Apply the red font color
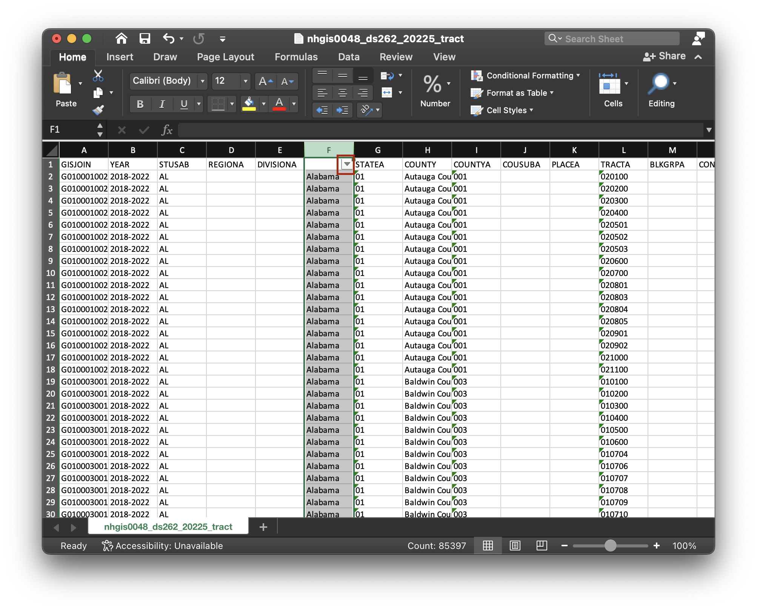Screen dimensions: 757x610 tap(279, 104)
